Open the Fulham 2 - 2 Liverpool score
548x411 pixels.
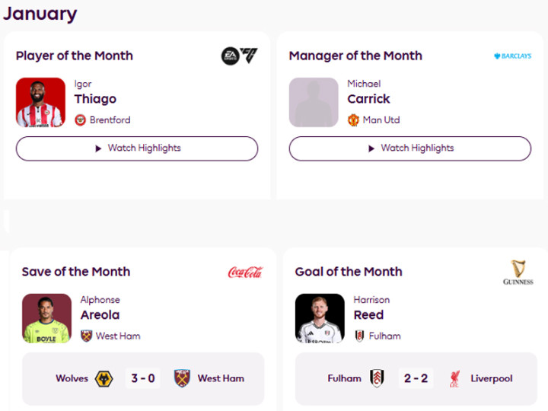click(x=416, y=378)
